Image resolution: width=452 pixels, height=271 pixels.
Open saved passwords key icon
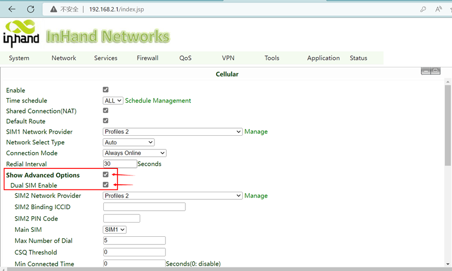[423, 9]
